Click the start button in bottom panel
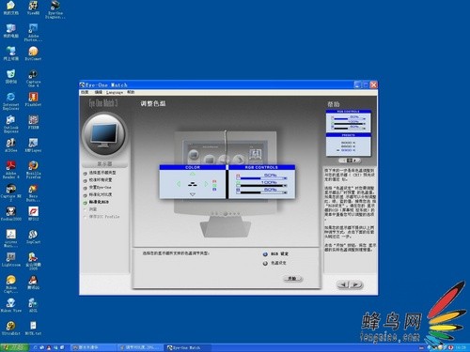 tap(292, 279)
